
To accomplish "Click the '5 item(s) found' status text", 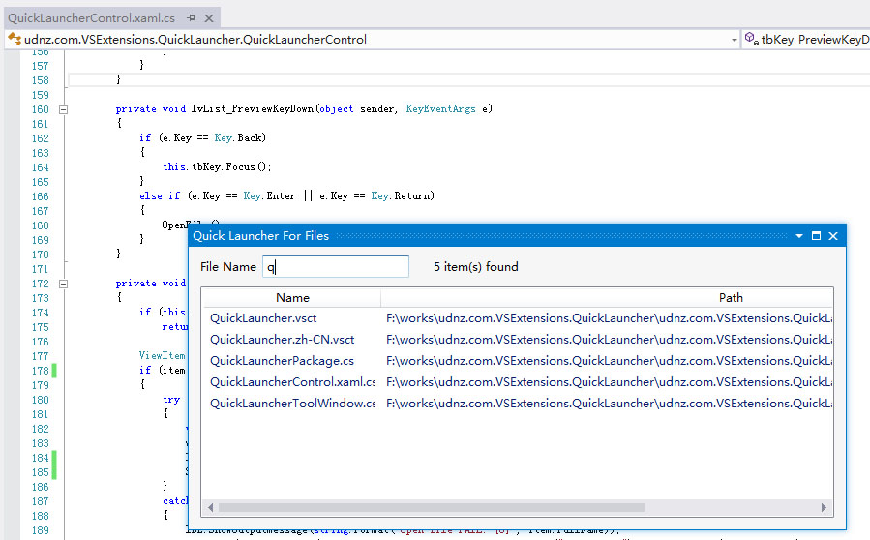I will tap(475, 267).
